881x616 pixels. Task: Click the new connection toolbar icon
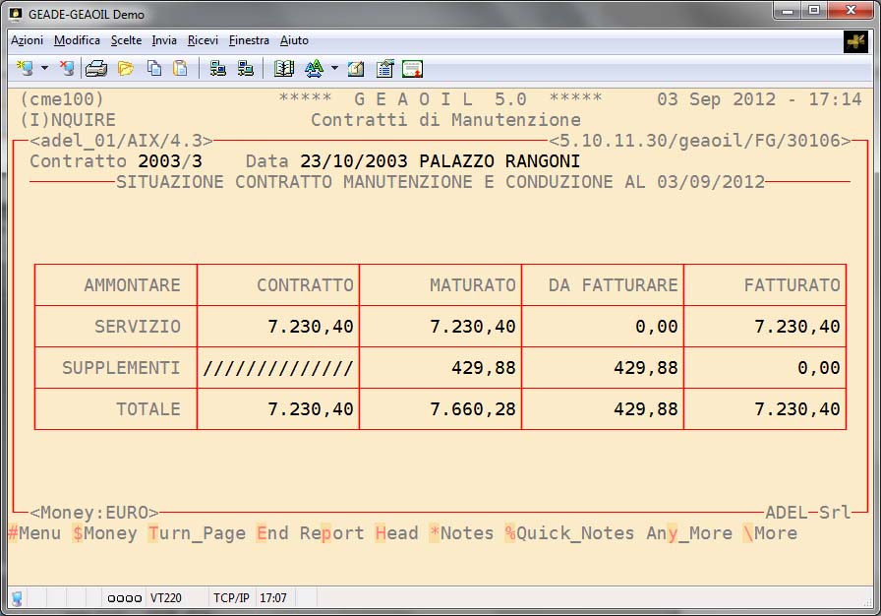tap(24, 69)
